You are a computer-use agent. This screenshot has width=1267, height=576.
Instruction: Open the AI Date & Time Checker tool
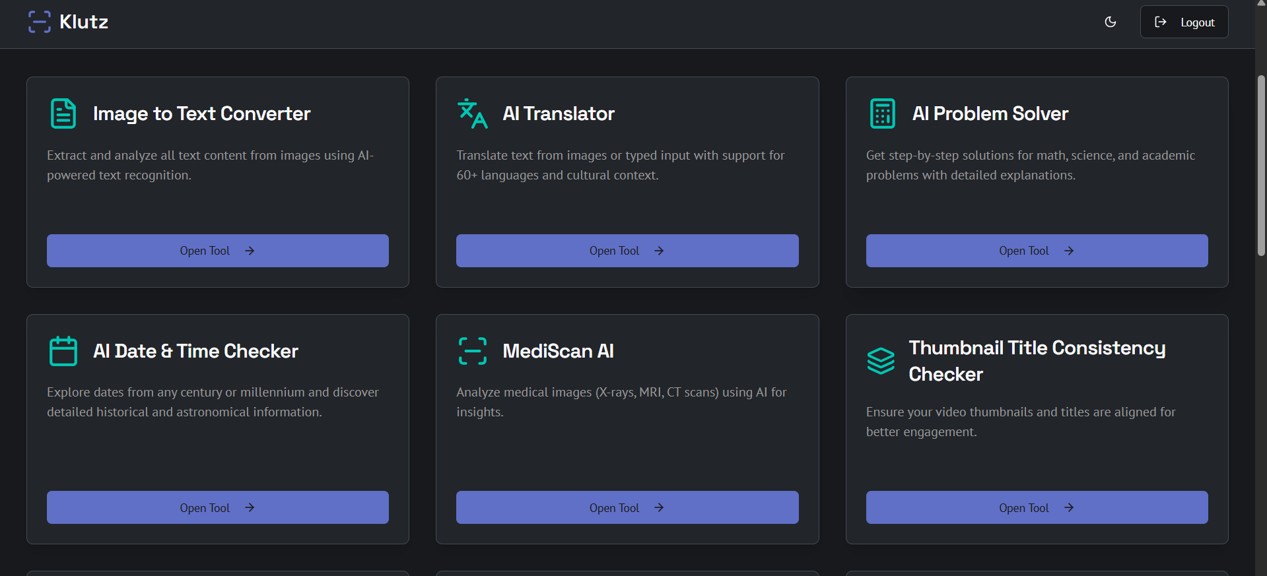pyautogui.click(x=218, y=507)
